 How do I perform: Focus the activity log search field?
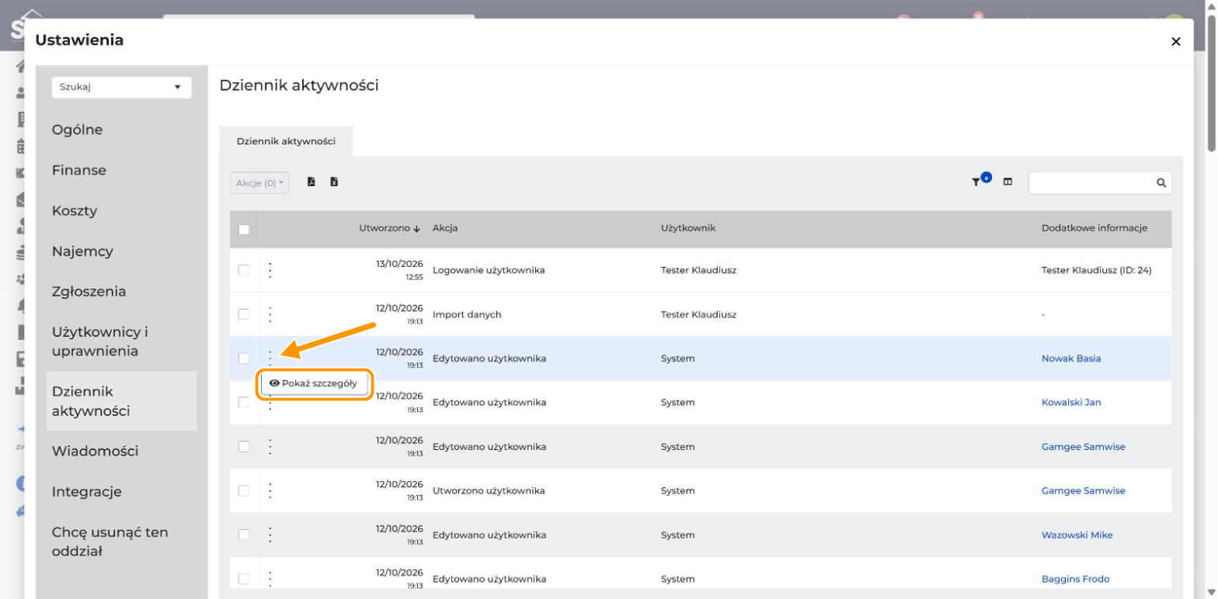coord(1092,183)
